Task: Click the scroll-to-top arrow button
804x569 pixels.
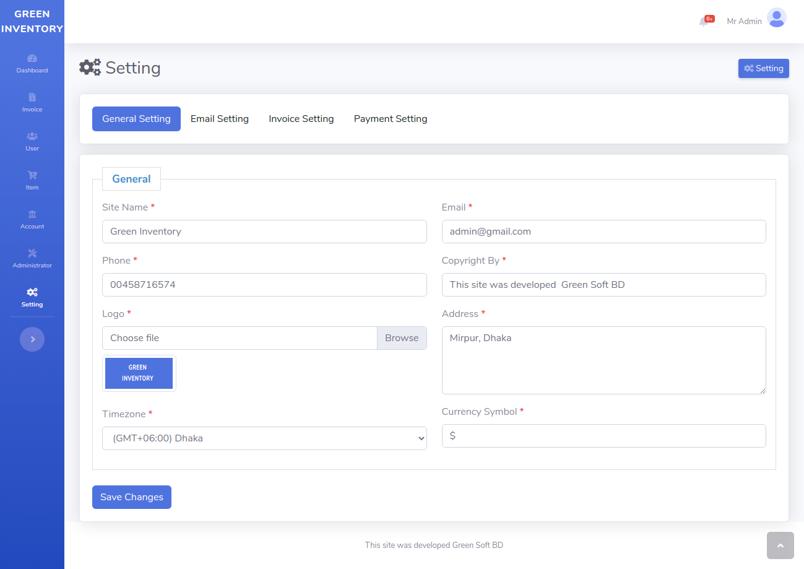Action: coord(780,545)
